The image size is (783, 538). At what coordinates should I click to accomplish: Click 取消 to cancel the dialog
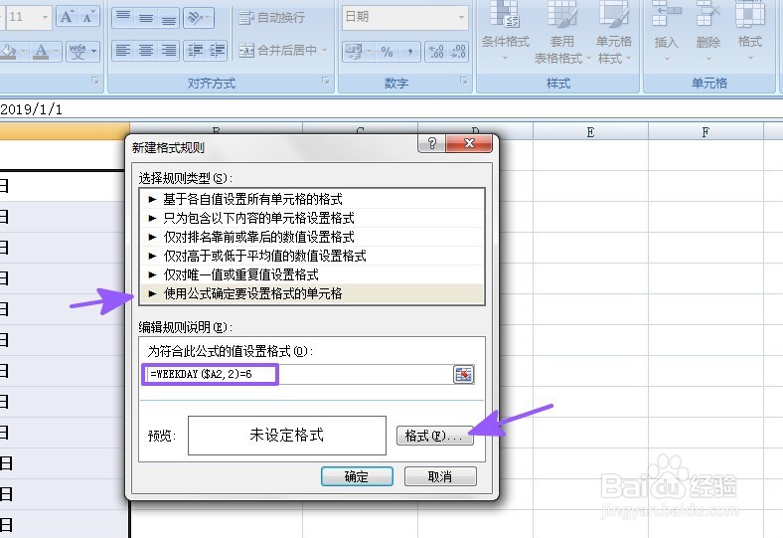point(440,476)
